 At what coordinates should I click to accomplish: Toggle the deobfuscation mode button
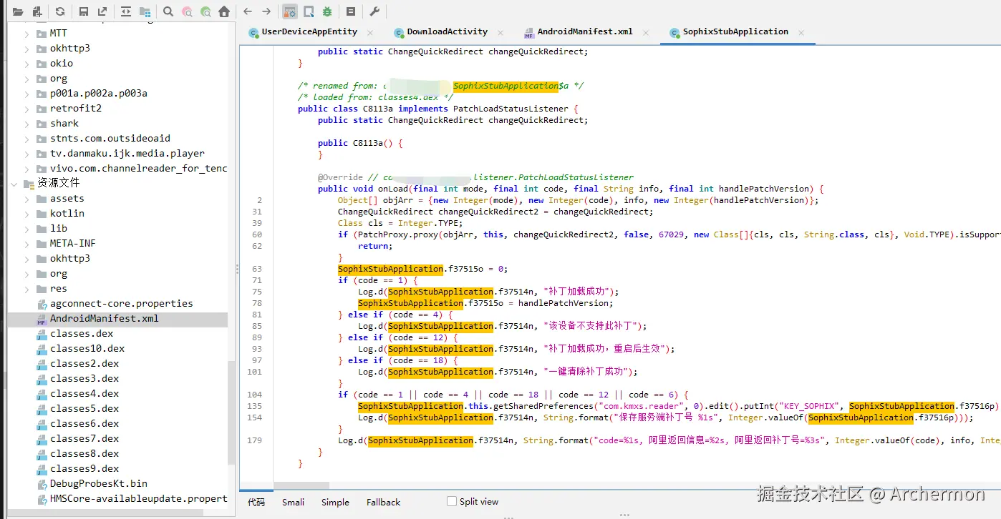pos(290,11)
